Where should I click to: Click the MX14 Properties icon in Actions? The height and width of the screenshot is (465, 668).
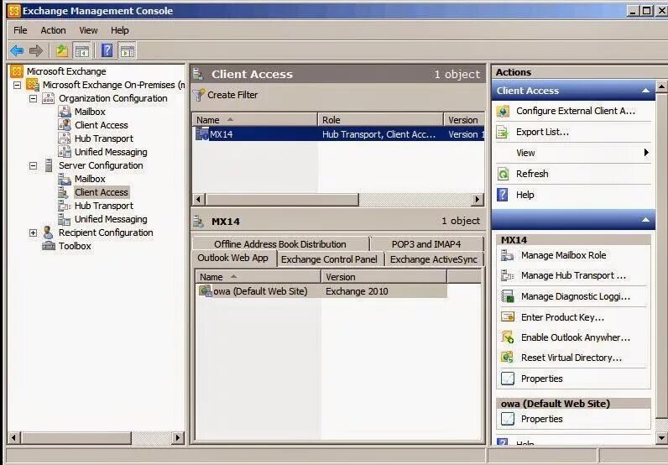click(x=508, y=379)
